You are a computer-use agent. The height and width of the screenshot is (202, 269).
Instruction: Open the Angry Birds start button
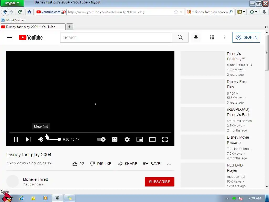(7, 198)
